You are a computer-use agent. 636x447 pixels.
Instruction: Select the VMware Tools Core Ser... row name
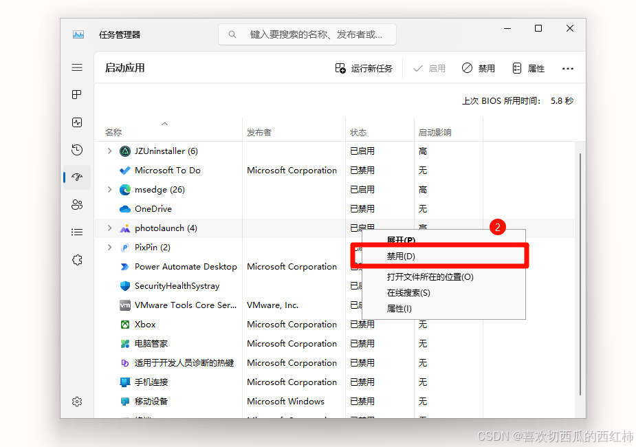point(186,305)
